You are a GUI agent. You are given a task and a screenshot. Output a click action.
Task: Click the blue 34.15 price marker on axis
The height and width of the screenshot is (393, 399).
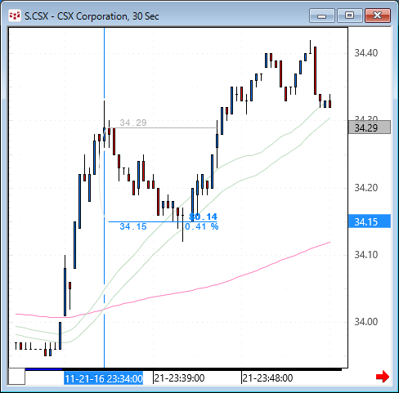[x=370, y=221]
